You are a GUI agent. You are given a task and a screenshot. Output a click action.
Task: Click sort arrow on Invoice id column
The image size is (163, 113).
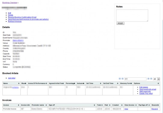point(29,105)
